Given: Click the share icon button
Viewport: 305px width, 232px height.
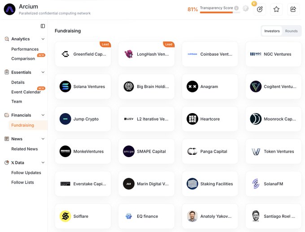Looking at the screenshot, I should (293, 9).
